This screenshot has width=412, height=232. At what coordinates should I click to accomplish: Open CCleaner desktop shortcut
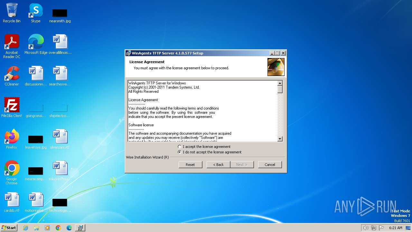[x=12, y=76]
